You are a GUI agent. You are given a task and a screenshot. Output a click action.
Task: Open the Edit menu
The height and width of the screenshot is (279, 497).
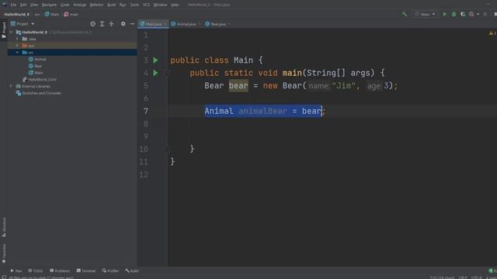pyautogui.click(x=23, y=5)
